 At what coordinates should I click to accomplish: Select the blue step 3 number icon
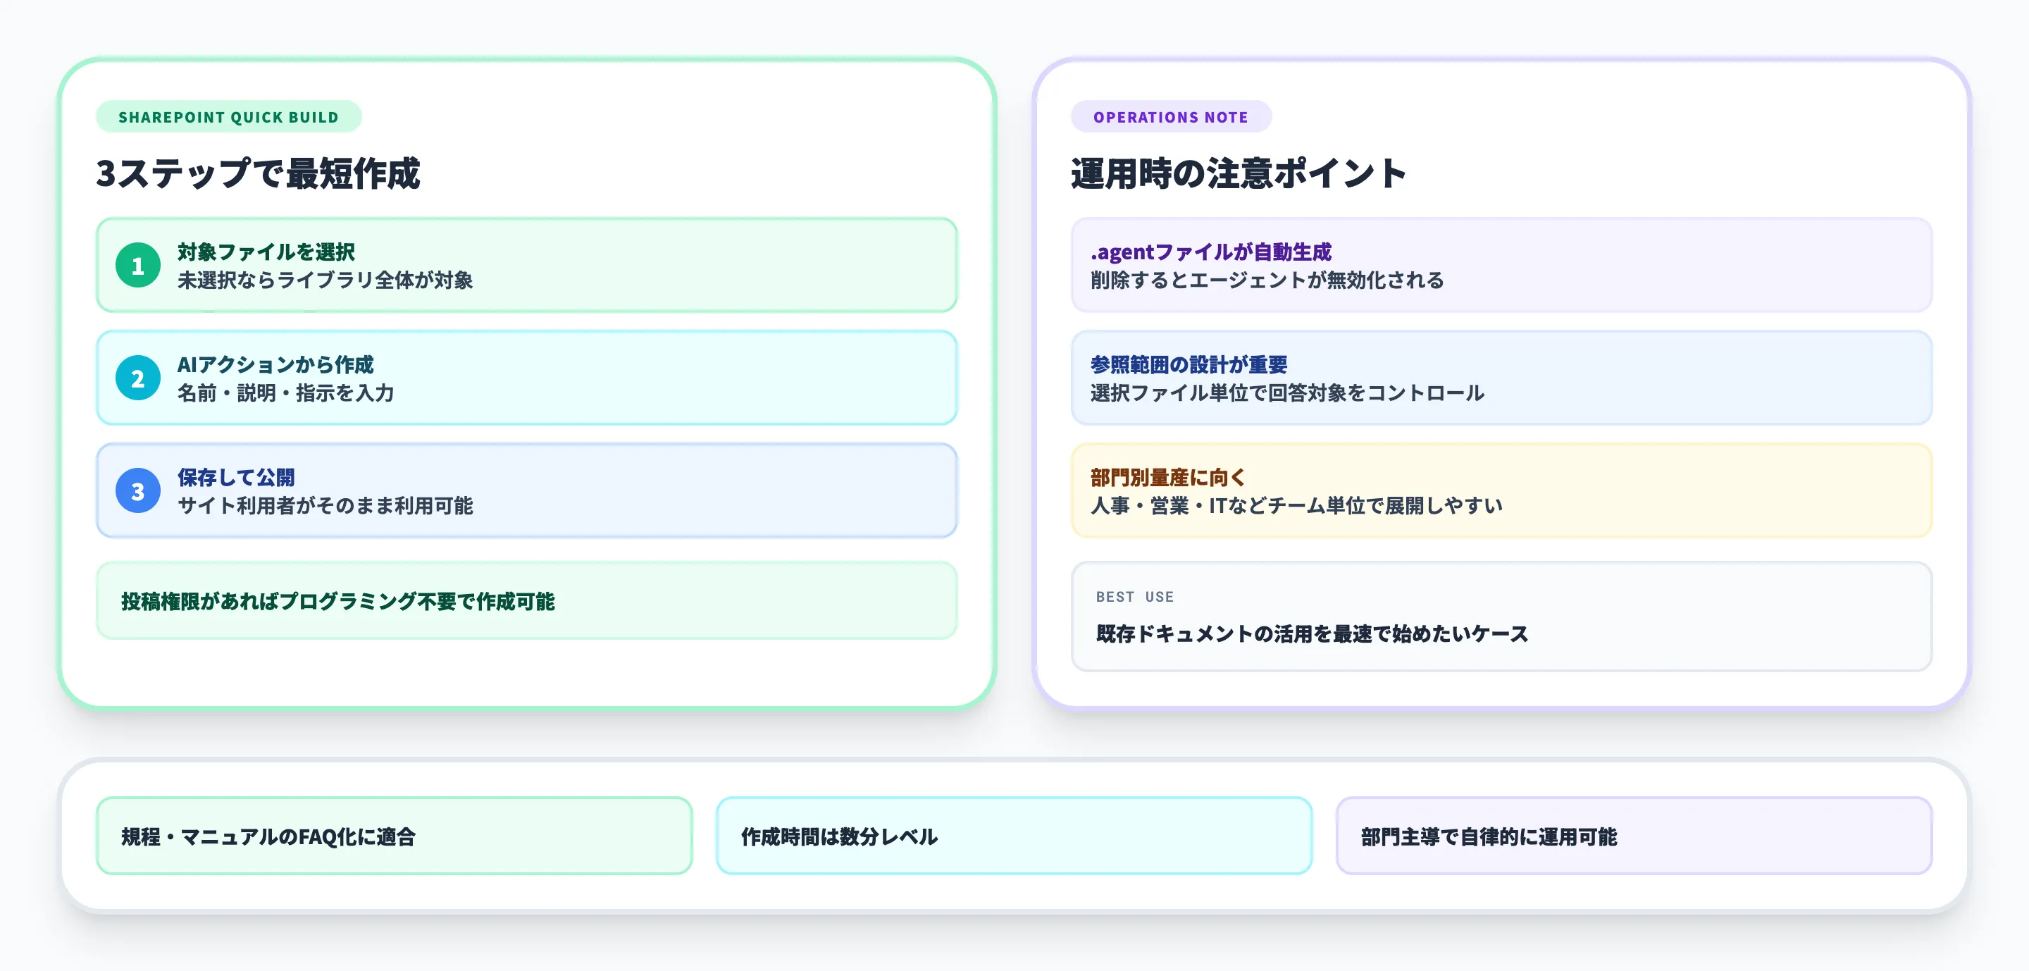[138, 491]
